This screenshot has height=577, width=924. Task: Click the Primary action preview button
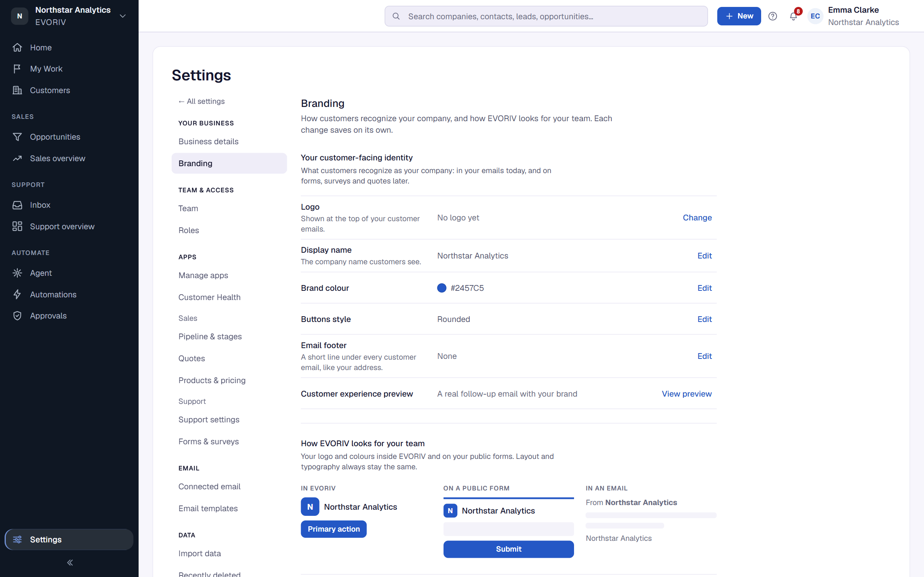(x=333, y=529)
